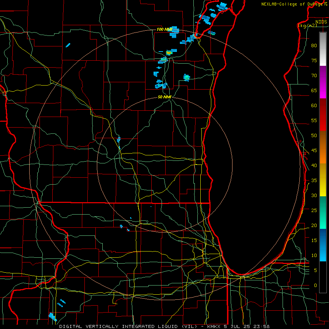Pick the red segment of the color bar
Viewport: 329px width, 329px height.
[x=323, y=114]
